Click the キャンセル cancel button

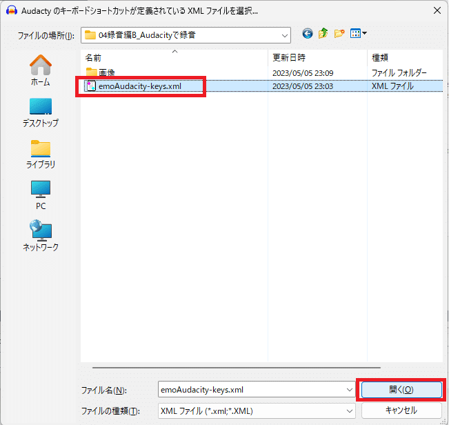click(x=401, y=411)
